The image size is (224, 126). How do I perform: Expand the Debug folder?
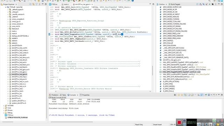click(x=4, y=113)
